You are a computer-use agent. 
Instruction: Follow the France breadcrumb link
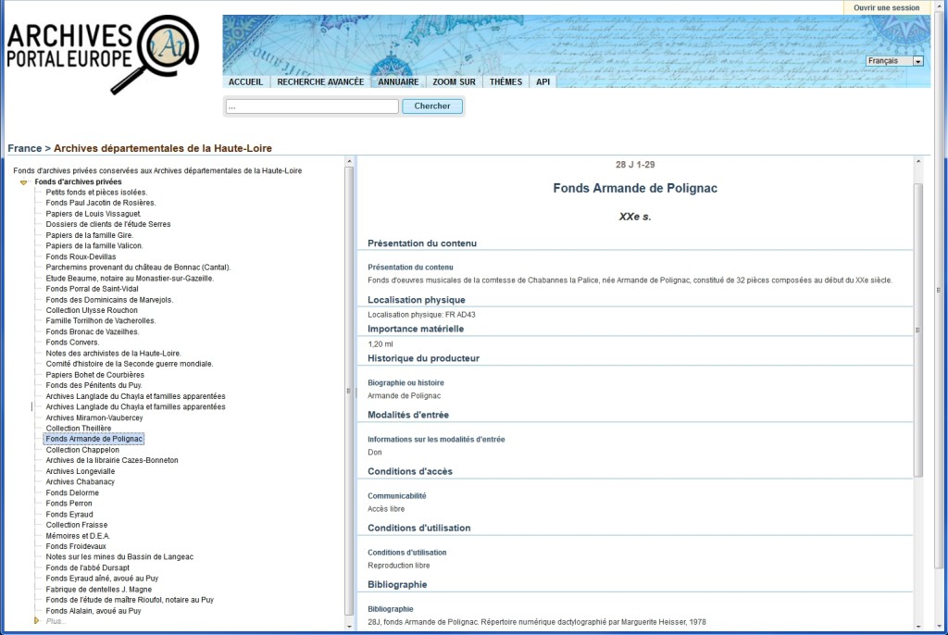(25, 148)
